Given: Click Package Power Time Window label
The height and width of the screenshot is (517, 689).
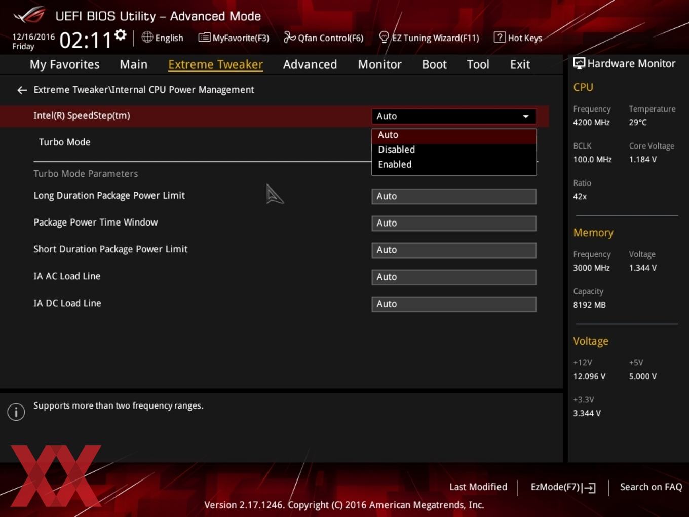Looking at the screenshot, I should 95,223.
